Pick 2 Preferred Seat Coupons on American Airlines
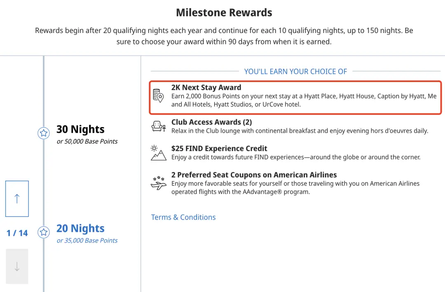This screenshot has width=445, height=292. click(x=254, y=175)
